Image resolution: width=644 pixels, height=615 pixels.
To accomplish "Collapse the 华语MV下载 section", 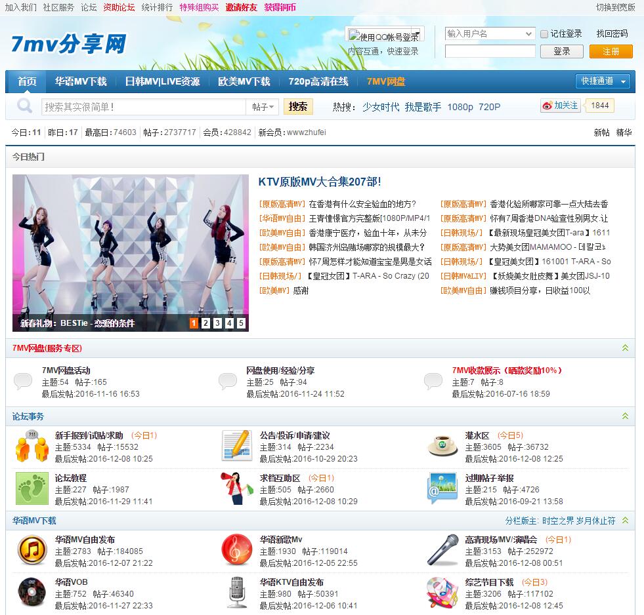I will 625,520.
